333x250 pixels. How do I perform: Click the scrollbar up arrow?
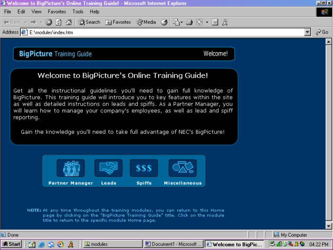coord(329,42)
